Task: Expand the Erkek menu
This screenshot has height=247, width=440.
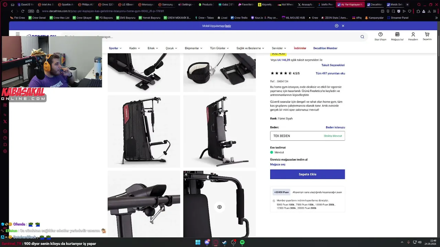Action: click(153, 48)
